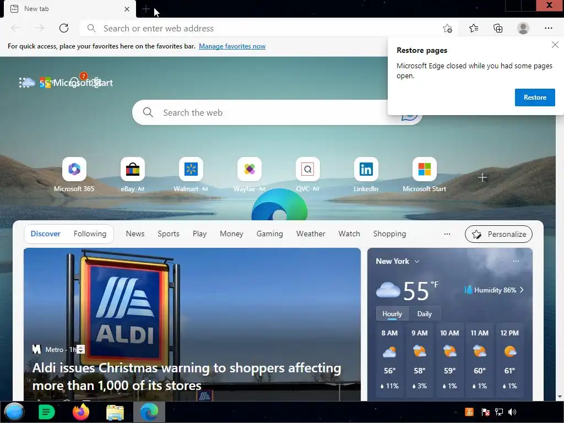
Task: Click the network tray icon
Action: [x=498, y=412]
